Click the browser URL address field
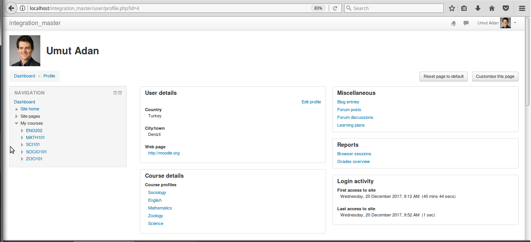The width and height of the screenshot is (531, 242). (169, 8)
